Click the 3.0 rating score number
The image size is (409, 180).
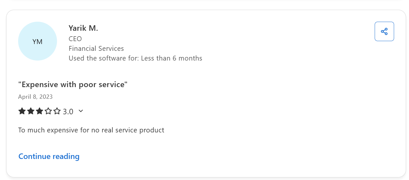click(x=68, y=112)
